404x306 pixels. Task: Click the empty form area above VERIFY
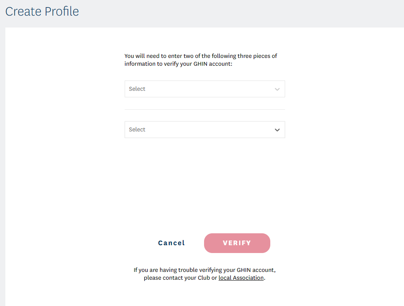tap(204, 185)
